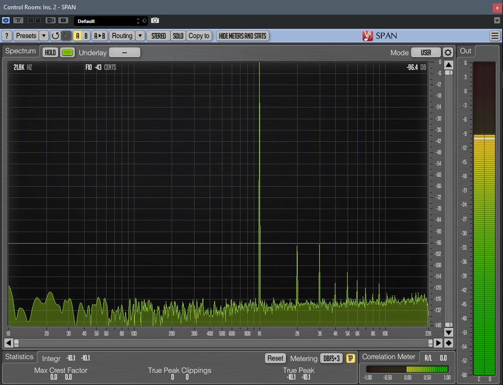
Task: Open the Mode USER selector
Action: click(x=426, y=53)
